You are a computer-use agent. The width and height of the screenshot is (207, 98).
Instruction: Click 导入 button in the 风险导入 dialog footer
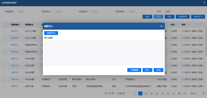[147, 70]
